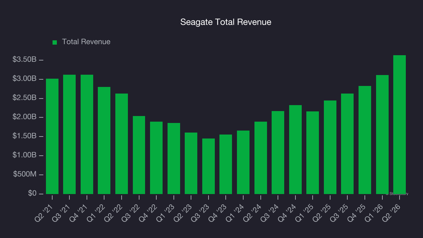The height and width of the screenshot is (238, 423).
Task: Select the Q4 '24 revenue bar
Action: [295, 149]
